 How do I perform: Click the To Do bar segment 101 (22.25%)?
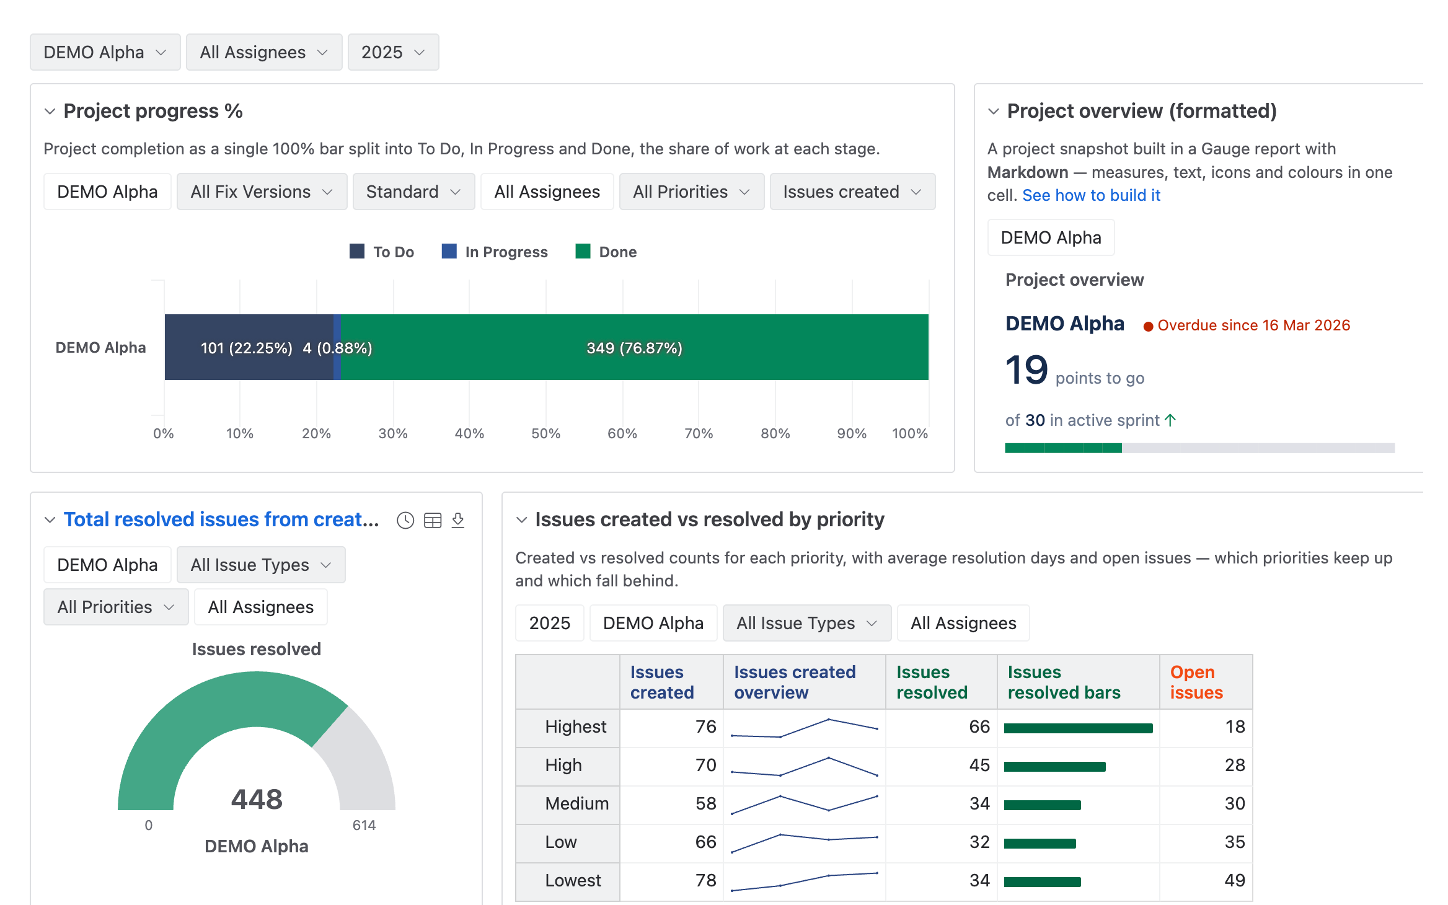coord(249,347)
